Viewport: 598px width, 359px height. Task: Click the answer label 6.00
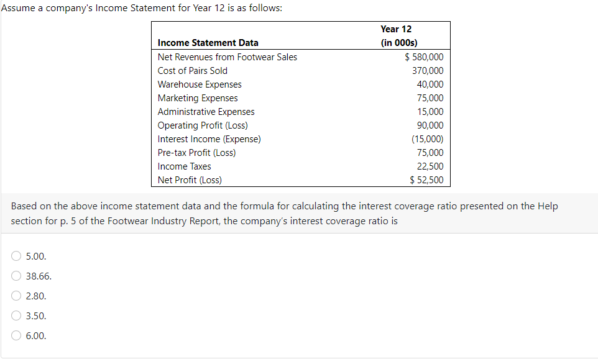(36, 335)
